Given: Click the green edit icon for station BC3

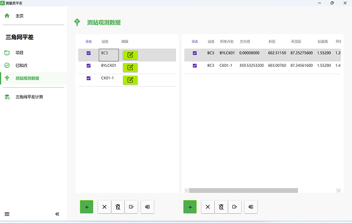Looking at the screenshot, I should 130,55.
